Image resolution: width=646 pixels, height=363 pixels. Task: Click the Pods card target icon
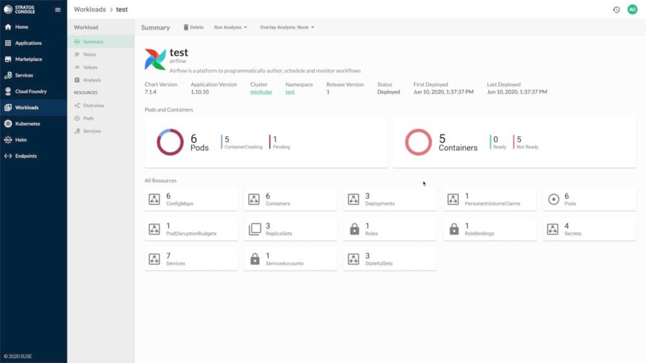(553, 199)
